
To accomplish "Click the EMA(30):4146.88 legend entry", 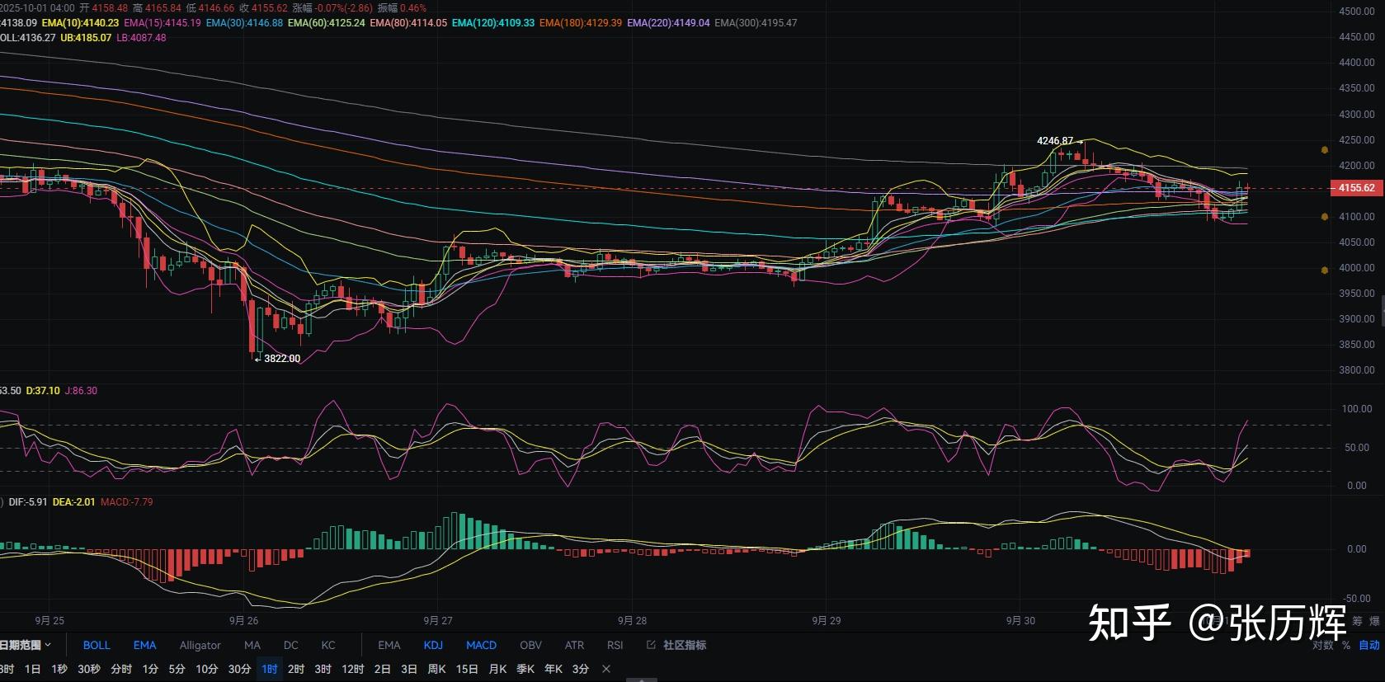I will pyautogui.click(x=244, y=23).
